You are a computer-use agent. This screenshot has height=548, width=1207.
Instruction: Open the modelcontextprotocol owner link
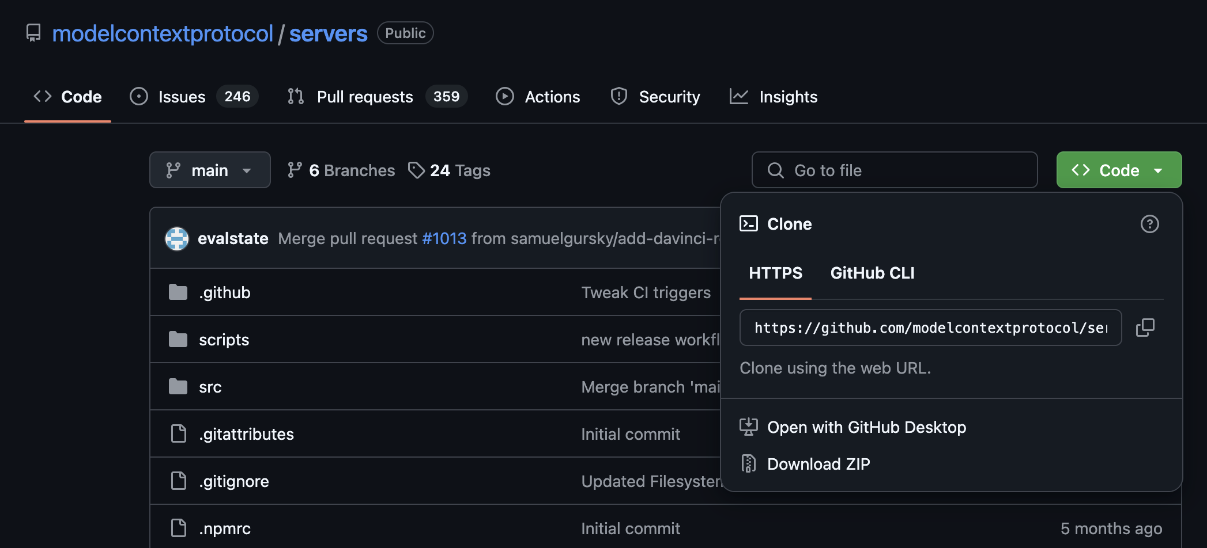[x=163, y=33]
